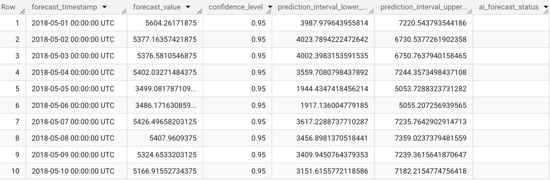Open forecast_timestamp column dropdown menu
This screenshot has width=550, height=180.
click(105, 7)
